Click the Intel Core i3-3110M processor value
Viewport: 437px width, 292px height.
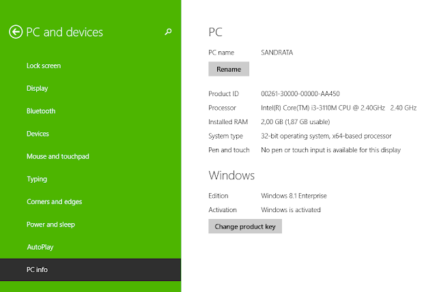pyautogui.click(x=339, y=108)
